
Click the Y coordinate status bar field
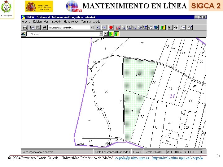click(195, 152)
